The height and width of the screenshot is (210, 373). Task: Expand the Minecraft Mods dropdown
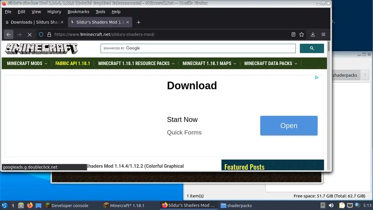point(27,63)
